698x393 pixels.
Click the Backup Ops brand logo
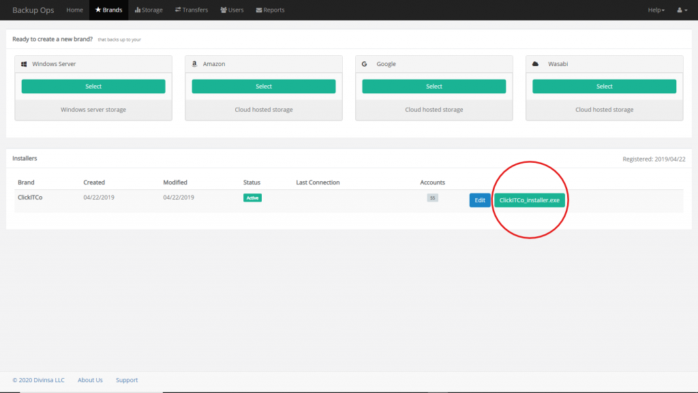pyautogui.click(x=33, y=10)
